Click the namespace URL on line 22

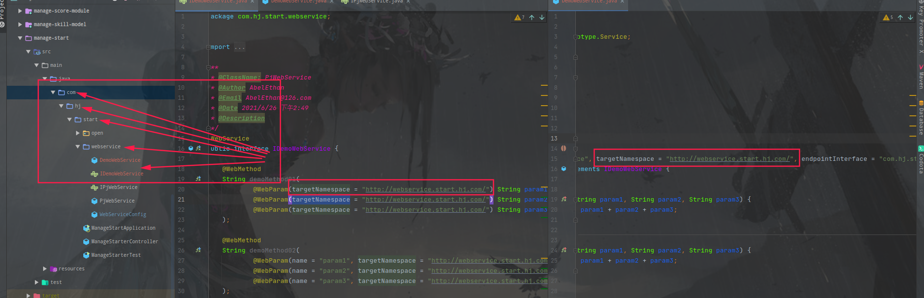425,210
